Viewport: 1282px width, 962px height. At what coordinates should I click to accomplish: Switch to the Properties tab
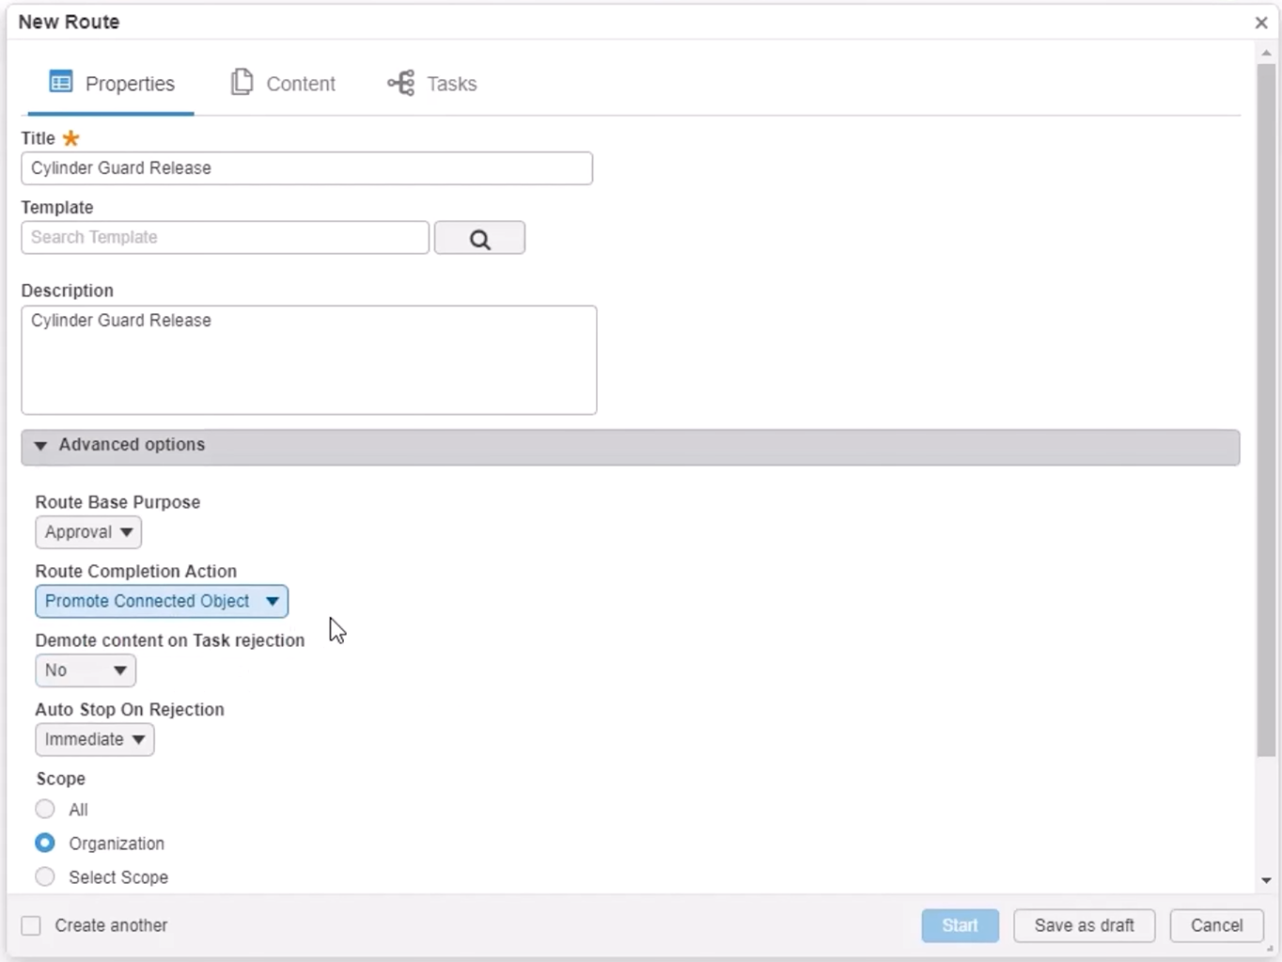coord(112,84)
